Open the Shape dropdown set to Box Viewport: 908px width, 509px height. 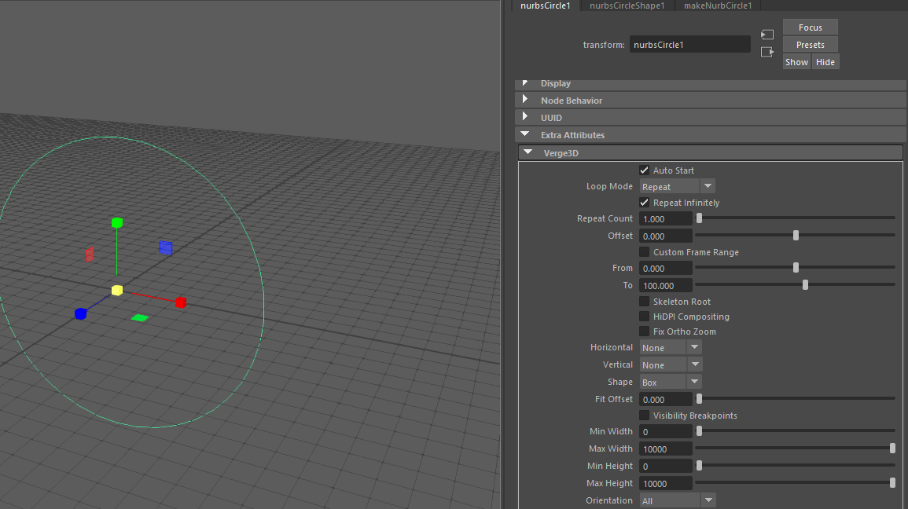tap(671, 383)
